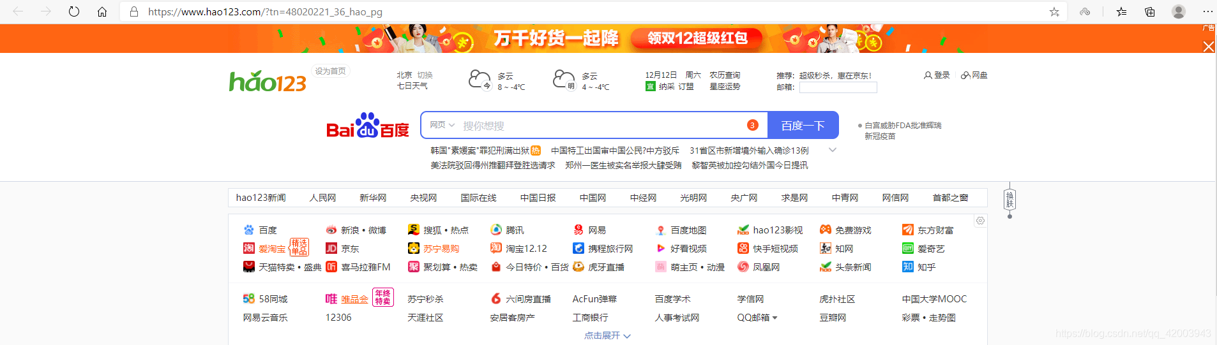Focus the 邮箱 email input field
Image resolution: width=1217 pixels, height=345 pixels.
click(838, 87)
